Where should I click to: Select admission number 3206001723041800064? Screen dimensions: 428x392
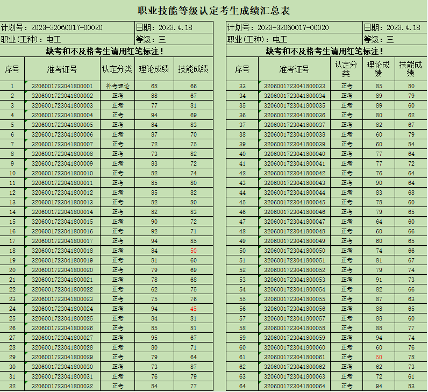click(x=294, y=386)
